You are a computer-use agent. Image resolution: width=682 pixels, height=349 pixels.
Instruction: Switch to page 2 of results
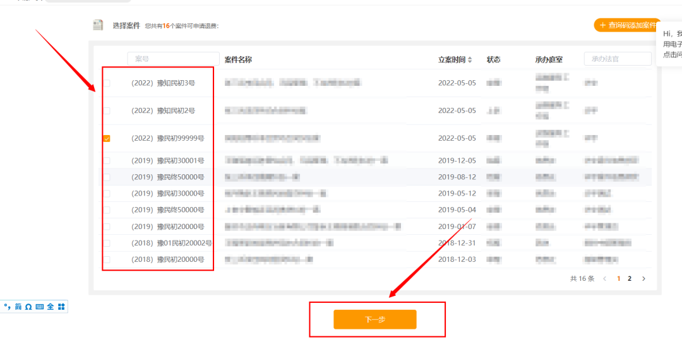click(630, 278)
